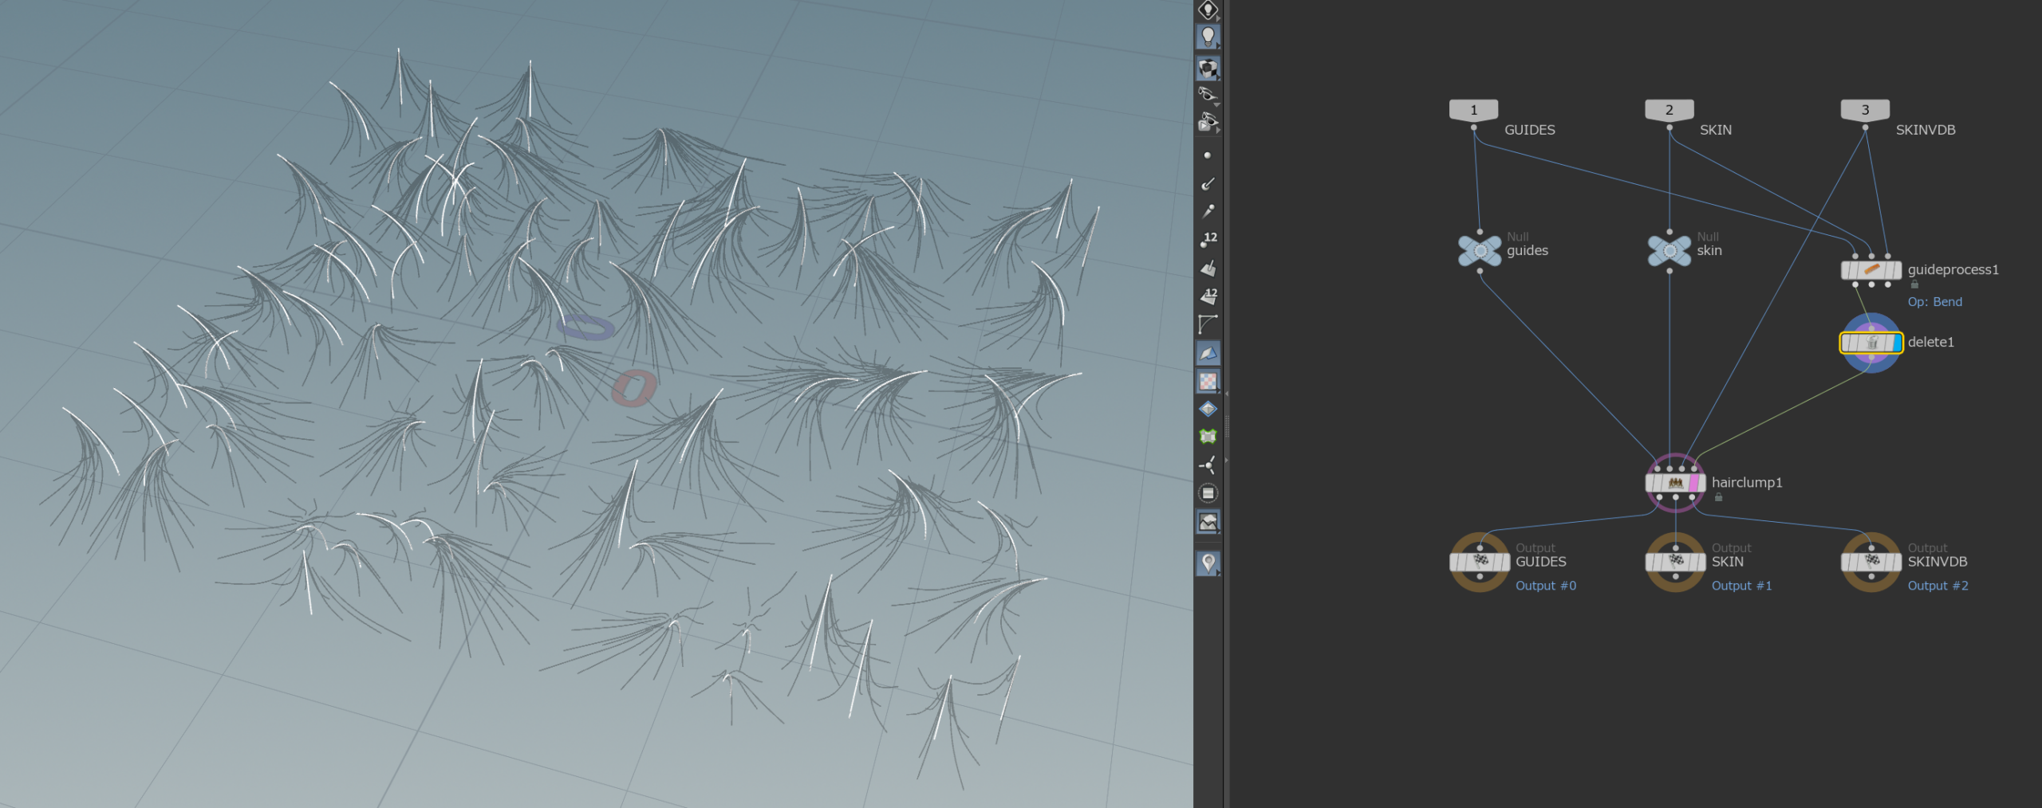The height and width of the screenshot is (808, 2042).
Task: Toggle display of primitive numbers
Action: click(x=1208, y=296)
